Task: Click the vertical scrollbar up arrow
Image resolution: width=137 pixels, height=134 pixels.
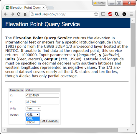Action: pos(133,21)
